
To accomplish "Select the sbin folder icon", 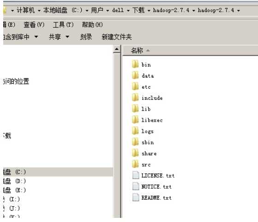I will (x=135, y=142).
